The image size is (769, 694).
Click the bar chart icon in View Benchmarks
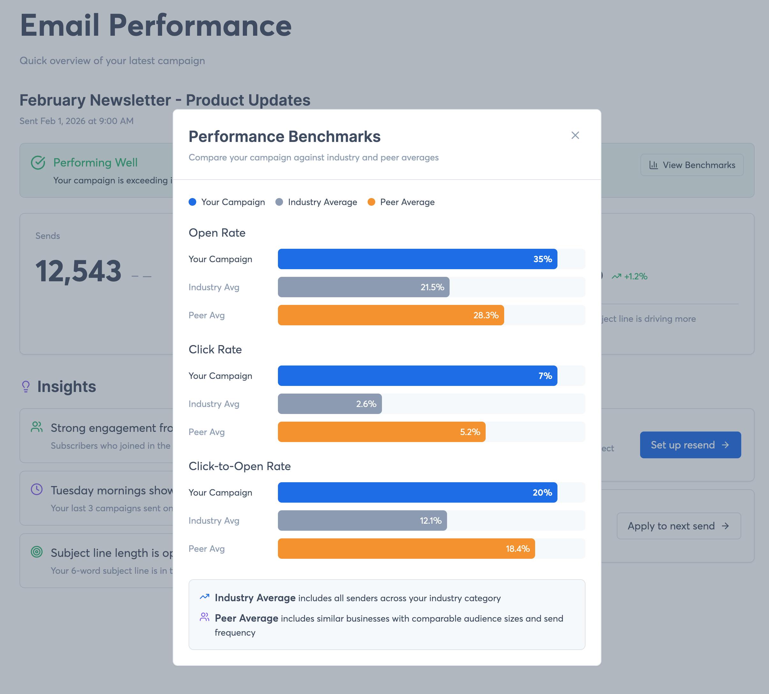click(x=653, y=165)
